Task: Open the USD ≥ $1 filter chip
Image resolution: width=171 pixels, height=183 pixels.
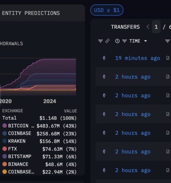Action: pyautogui.click(x=107, y=10)
